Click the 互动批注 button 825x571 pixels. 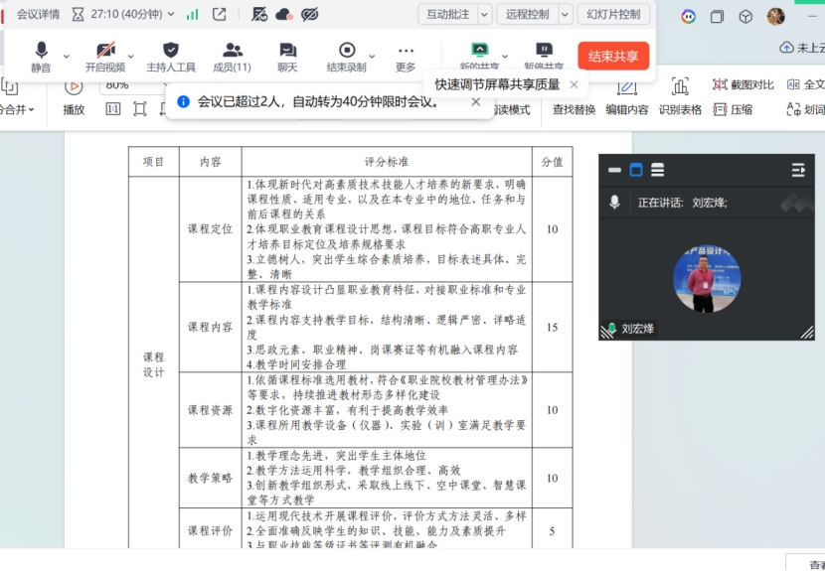[x=447, y=14]
